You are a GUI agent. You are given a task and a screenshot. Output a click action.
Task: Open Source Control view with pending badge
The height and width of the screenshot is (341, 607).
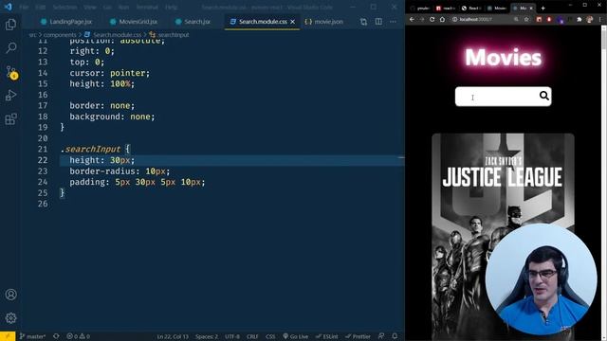[11, 72]
